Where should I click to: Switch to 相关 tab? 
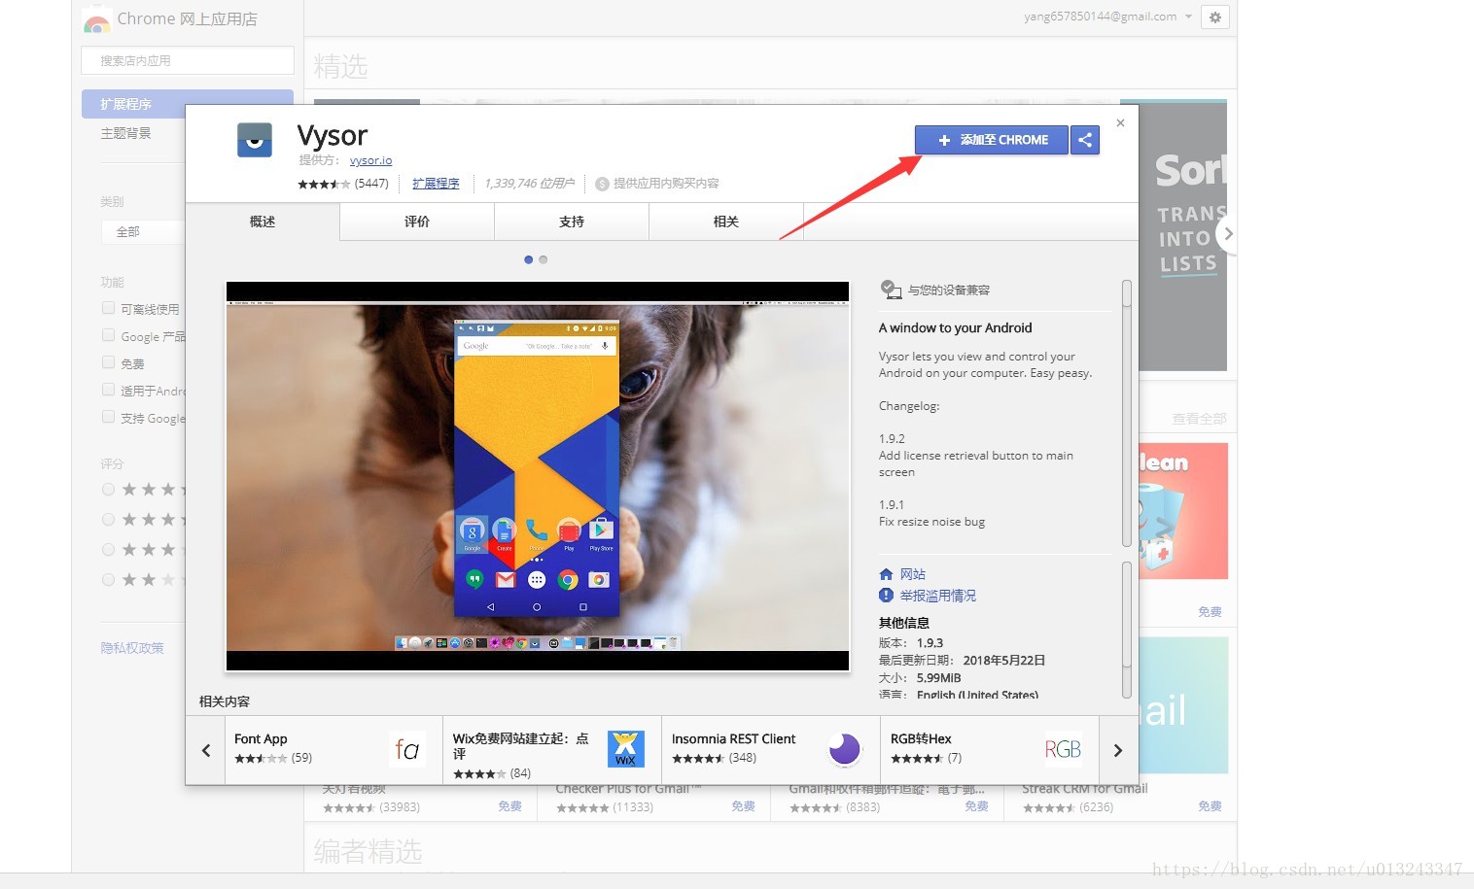[x=726, y=222]
